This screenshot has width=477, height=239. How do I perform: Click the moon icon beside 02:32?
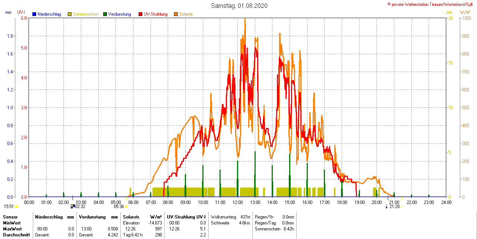click(72, 206)
